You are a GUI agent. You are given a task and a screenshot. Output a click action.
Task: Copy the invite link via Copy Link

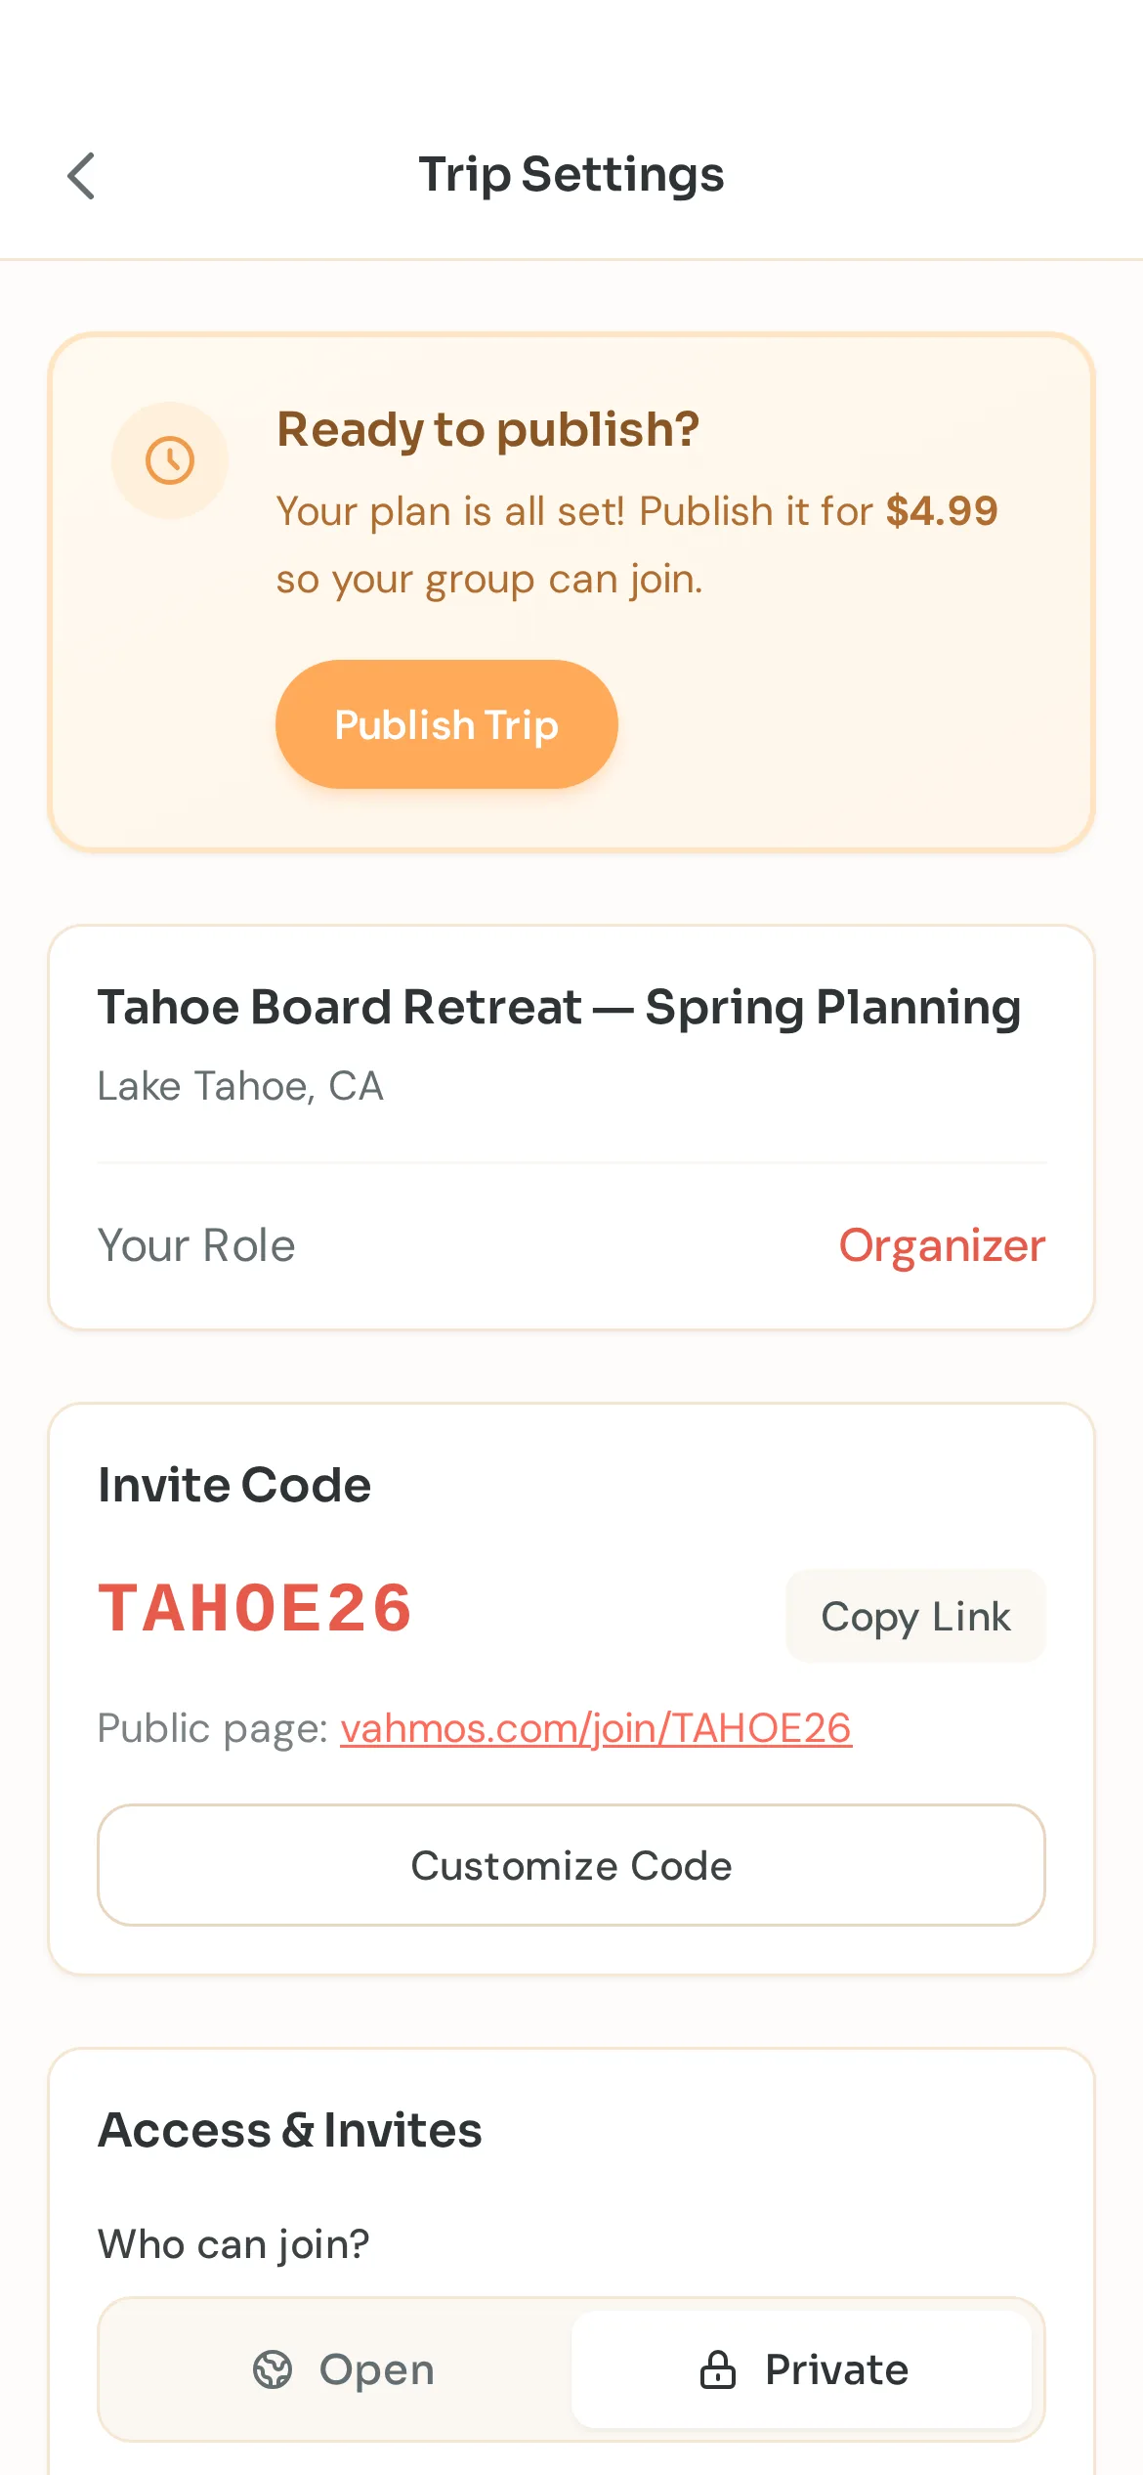(914, 1616)
